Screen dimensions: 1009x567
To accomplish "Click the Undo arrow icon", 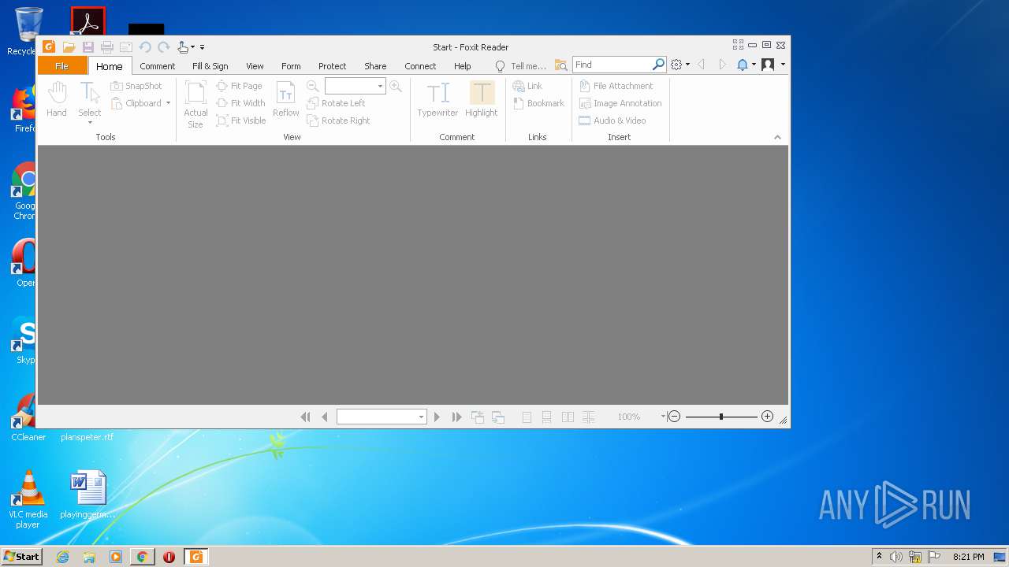I will point(145,47).
